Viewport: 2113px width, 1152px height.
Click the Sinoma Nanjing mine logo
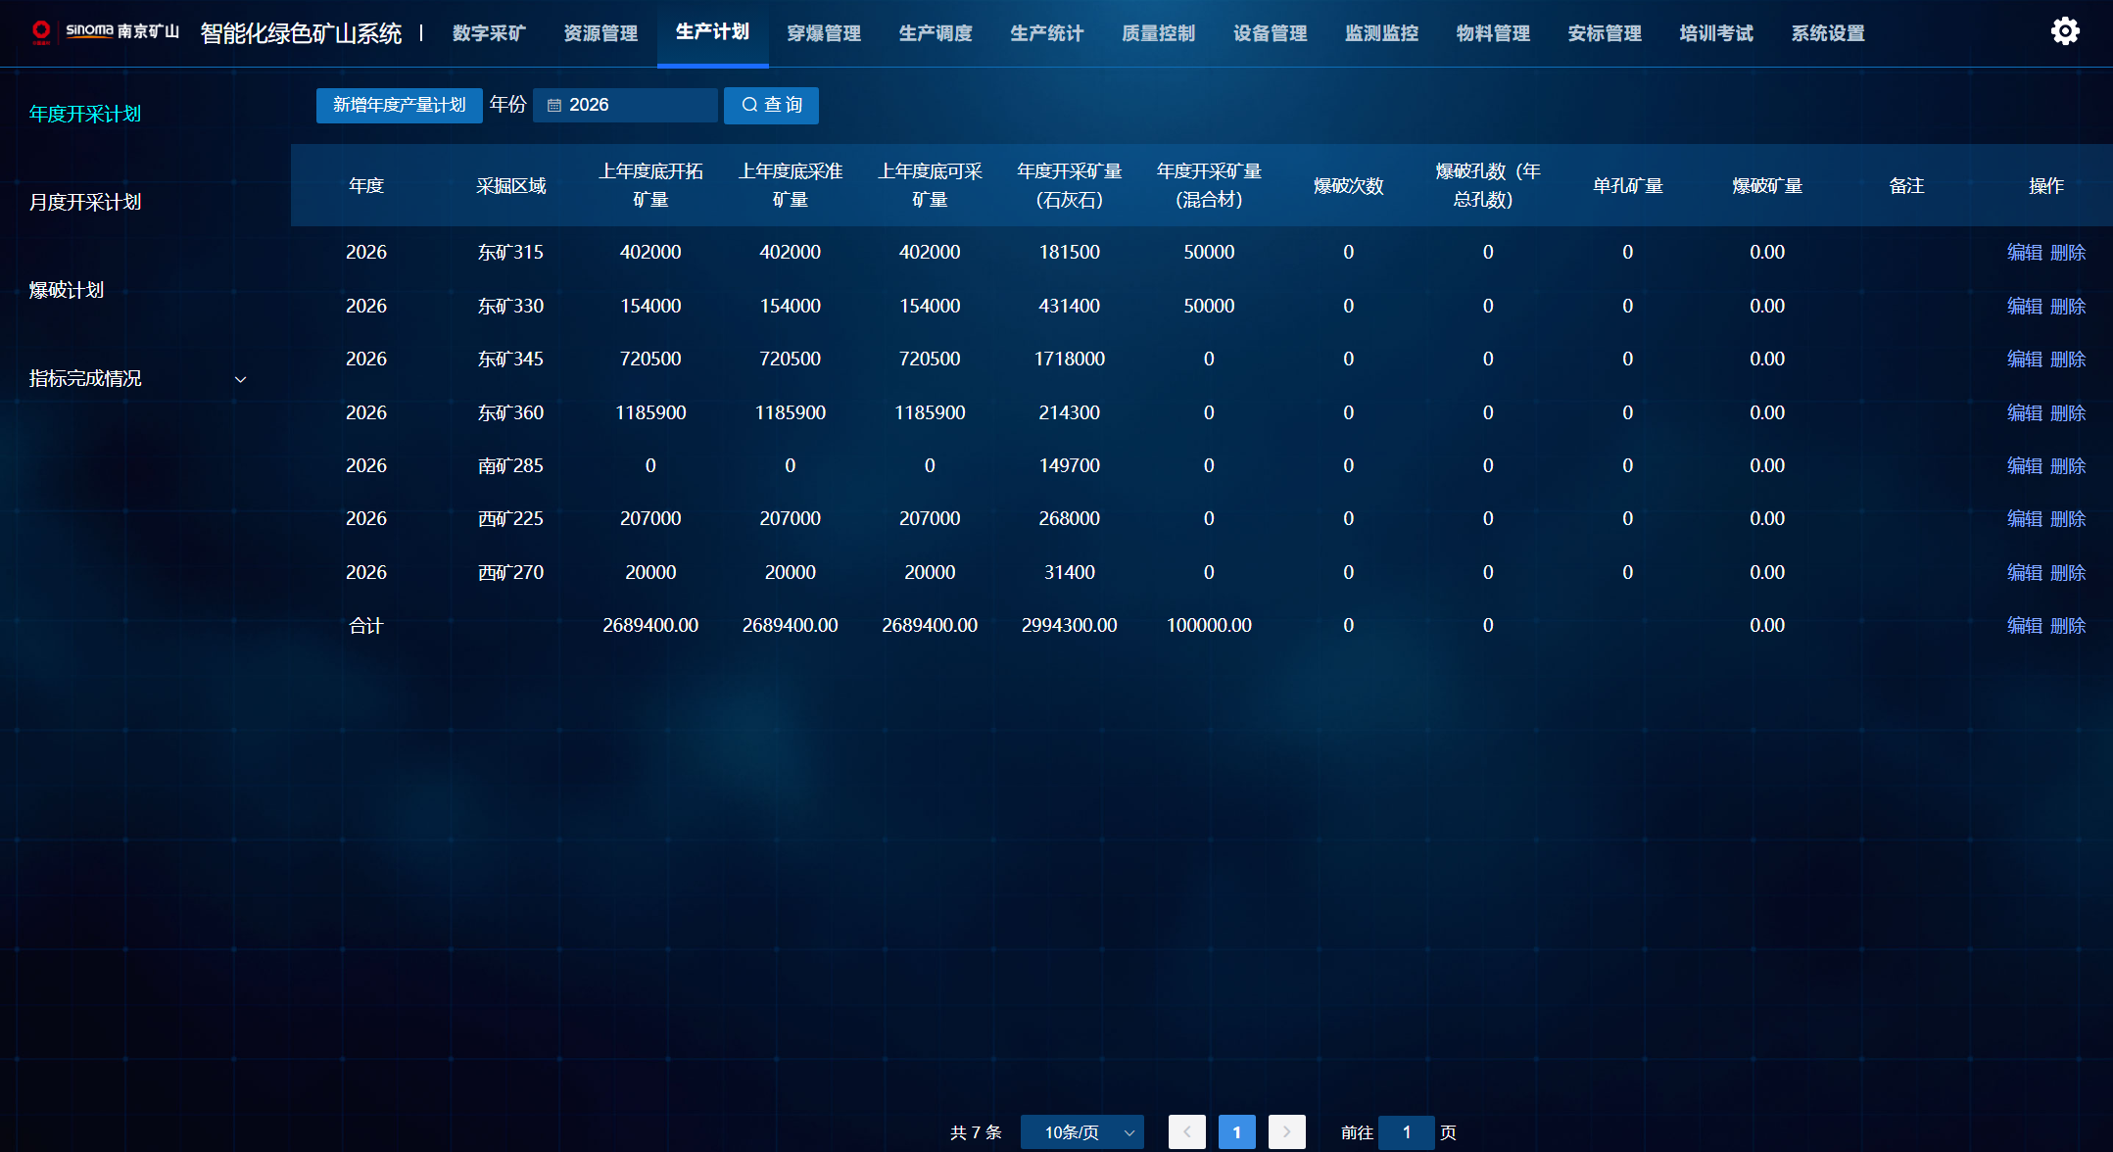pos(105,31)
